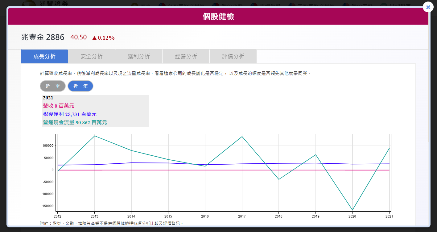Click the teal line's lowest point at 2020
437x232 pixels.
352,210
